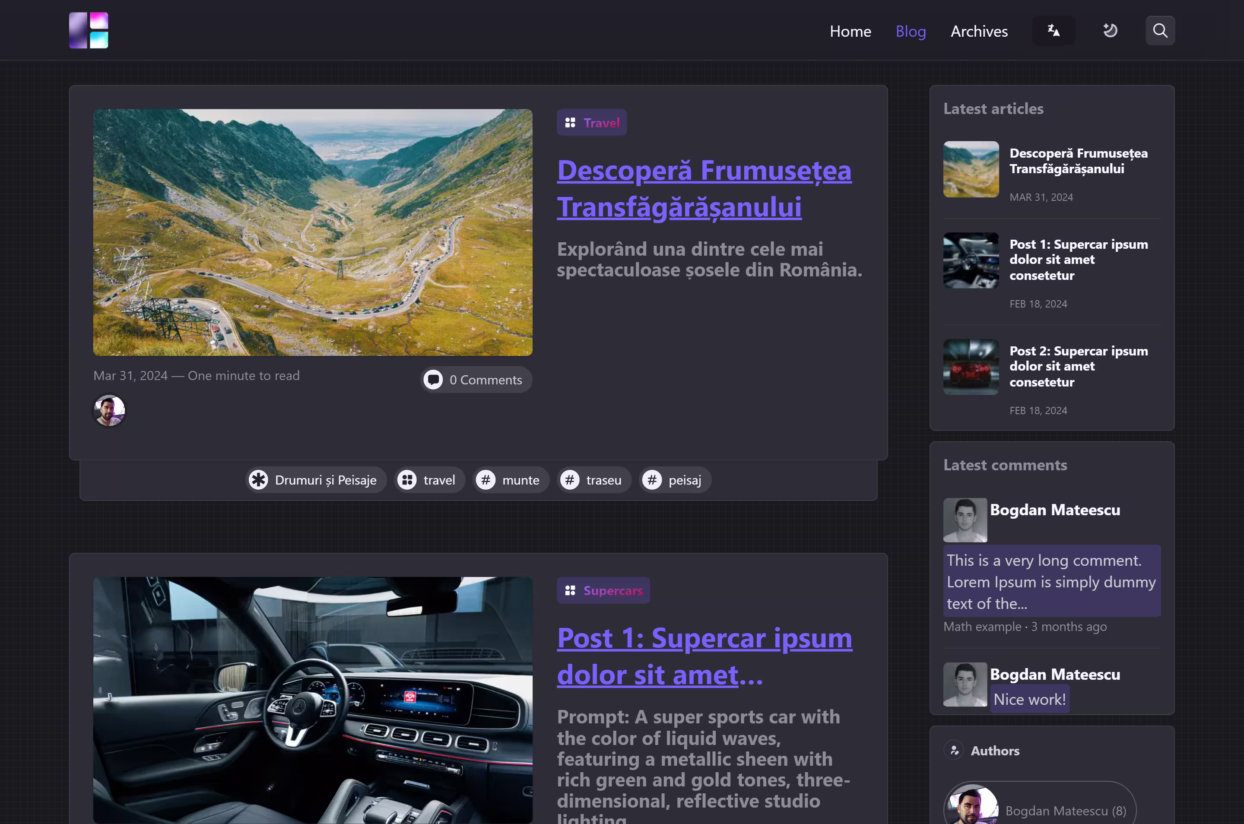
Task: Open the 0 Comments bubble button
Action: coord(476,380)
